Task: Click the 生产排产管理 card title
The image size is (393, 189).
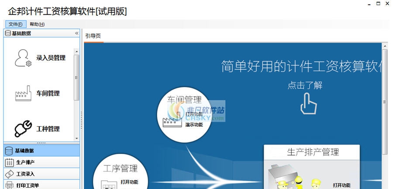Action: coord(313,152)
